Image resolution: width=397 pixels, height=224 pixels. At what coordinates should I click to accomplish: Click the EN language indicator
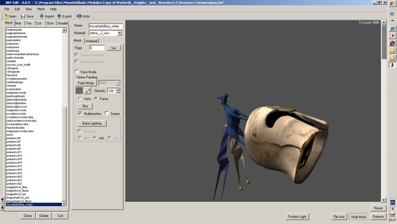click(392, 202)
